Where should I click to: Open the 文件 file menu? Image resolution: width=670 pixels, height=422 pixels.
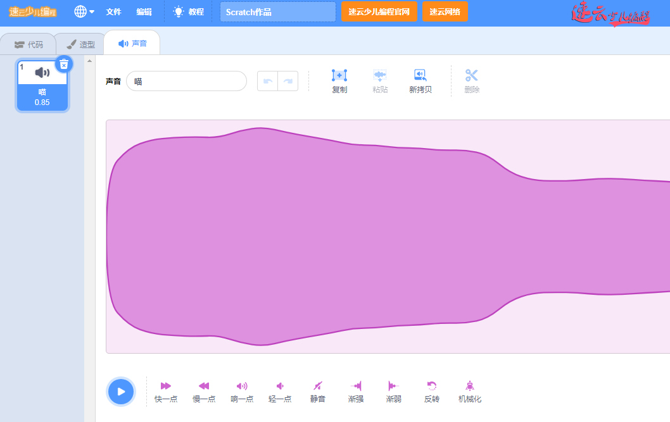(113, 11)
